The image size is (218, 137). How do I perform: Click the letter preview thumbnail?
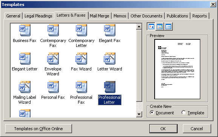[177, 69]
